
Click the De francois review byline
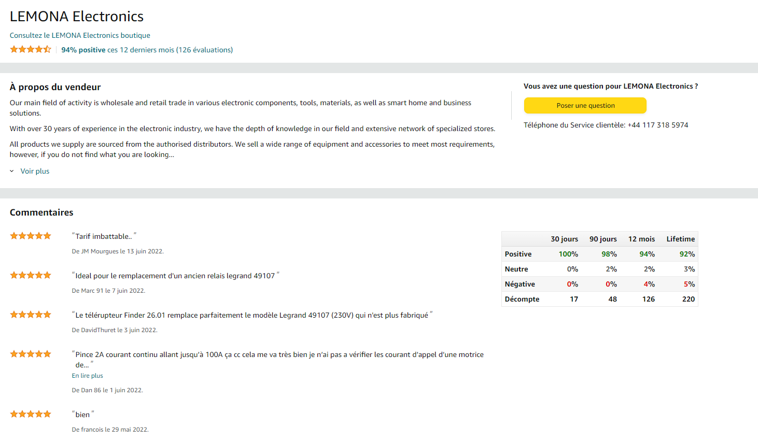[110, 430]
